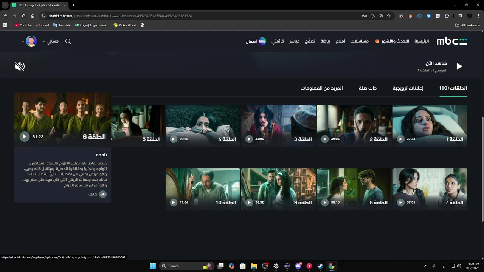The image size is (484, 272).
Task: Open تصفّح browse menu
Action: 310,41
